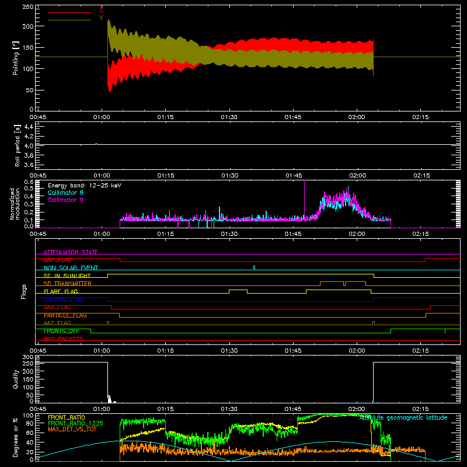The width and height of the screenshot is (467, 467).
Task: Click the 200 value on Pointing axis
Action: [28, 26]
